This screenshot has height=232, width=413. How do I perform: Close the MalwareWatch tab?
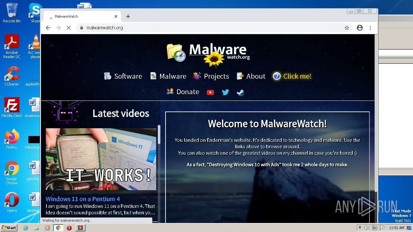[116, 16]
